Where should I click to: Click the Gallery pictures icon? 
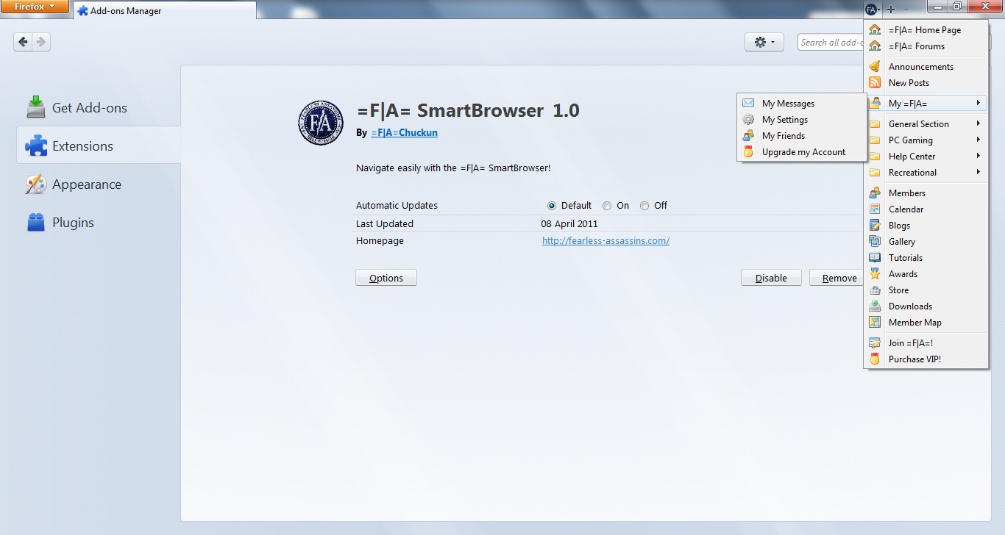pyautogui.click(x=875, y=242)
